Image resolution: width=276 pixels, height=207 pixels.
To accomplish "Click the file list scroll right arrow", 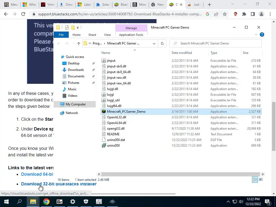I will (x=263, y=174).
